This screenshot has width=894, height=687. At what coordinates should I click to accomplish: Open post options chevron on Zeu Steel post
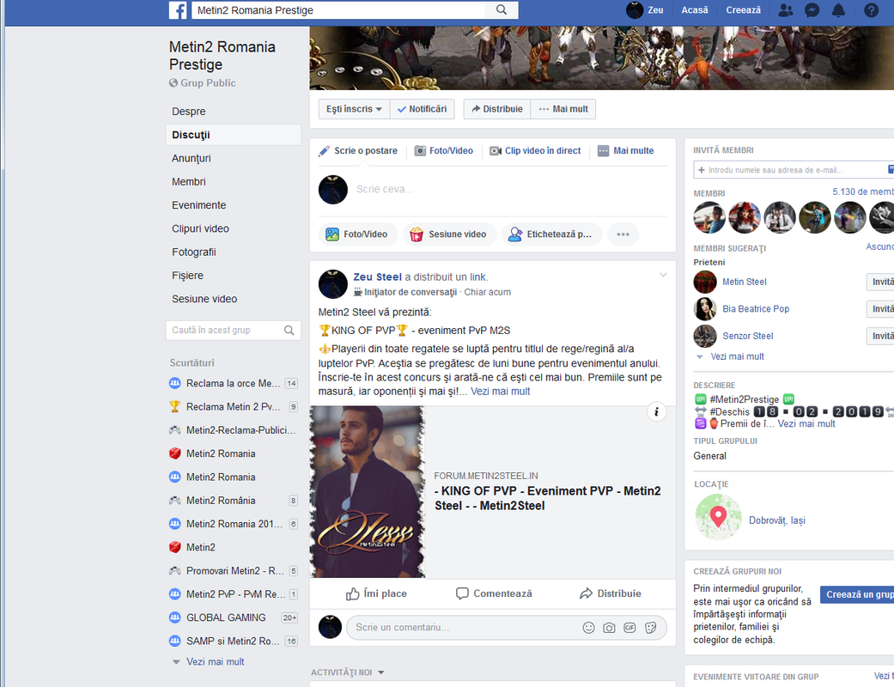click(663, 275)
